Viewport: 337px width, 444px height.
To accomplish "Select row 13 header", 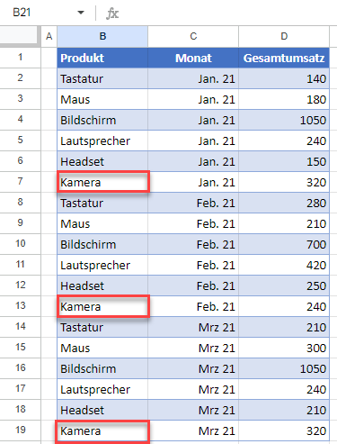I will coord(20,306).
